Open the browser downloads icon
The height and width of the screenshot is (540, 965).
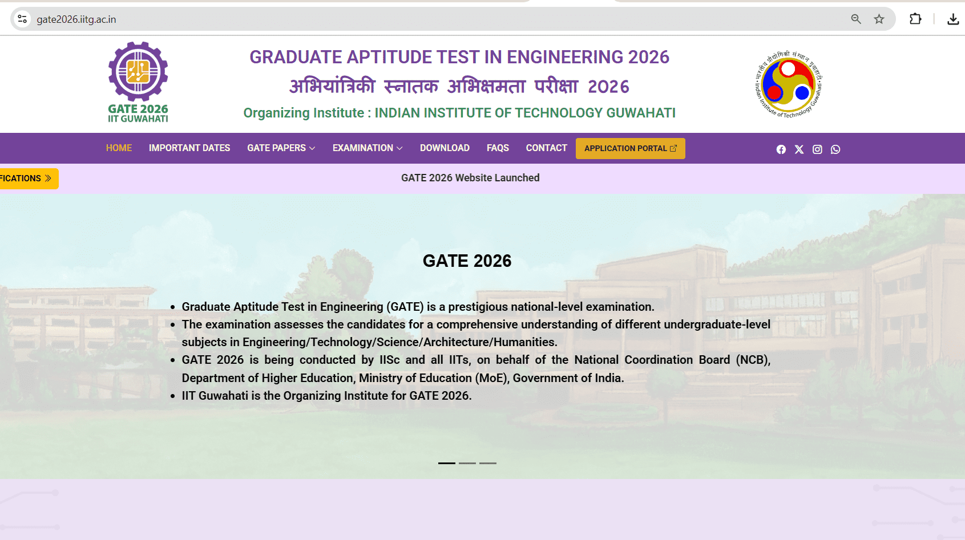(953, 19)
